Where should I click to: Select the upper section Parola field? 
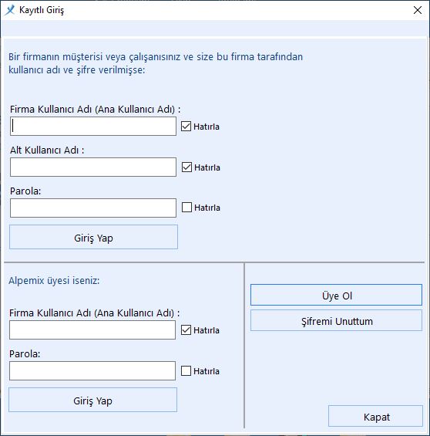click(93, 208)
